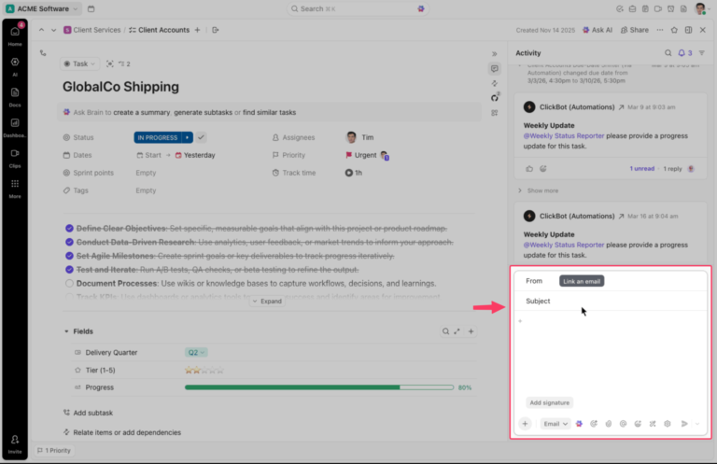Open Clips in the sidebar
This screenshot has width=717, height=464.
click(15, 158)
